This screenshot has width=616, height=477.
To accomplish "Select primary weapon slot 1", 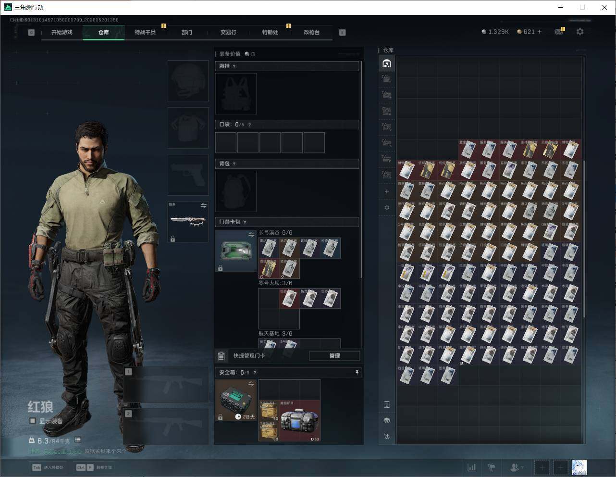I will 166,385.
